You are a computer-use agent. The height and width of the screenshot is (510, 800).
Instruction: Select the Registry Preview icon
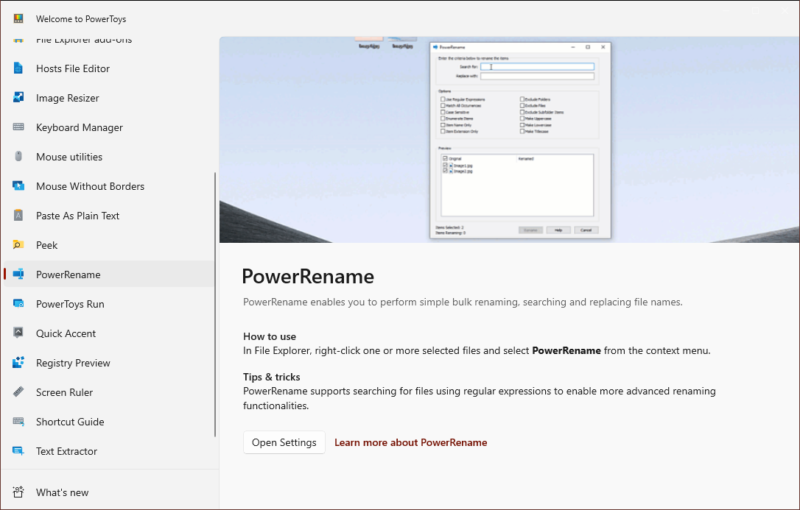pyautogui.click(x=20, y=362)
